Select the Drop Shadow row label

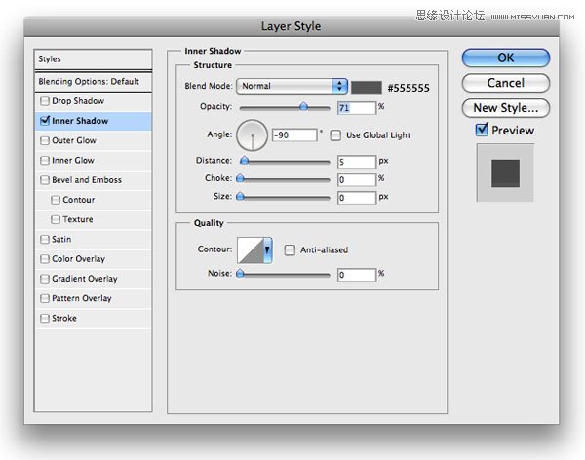(78, 101)
